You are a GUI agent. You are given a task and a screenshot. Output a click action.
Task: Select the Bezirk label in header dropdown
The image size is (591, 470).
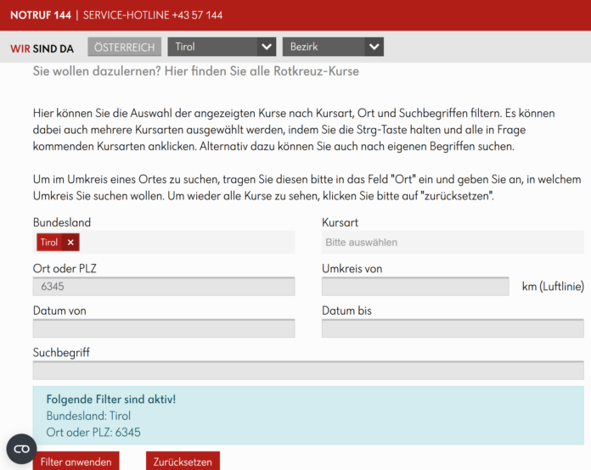pos(323,48)
